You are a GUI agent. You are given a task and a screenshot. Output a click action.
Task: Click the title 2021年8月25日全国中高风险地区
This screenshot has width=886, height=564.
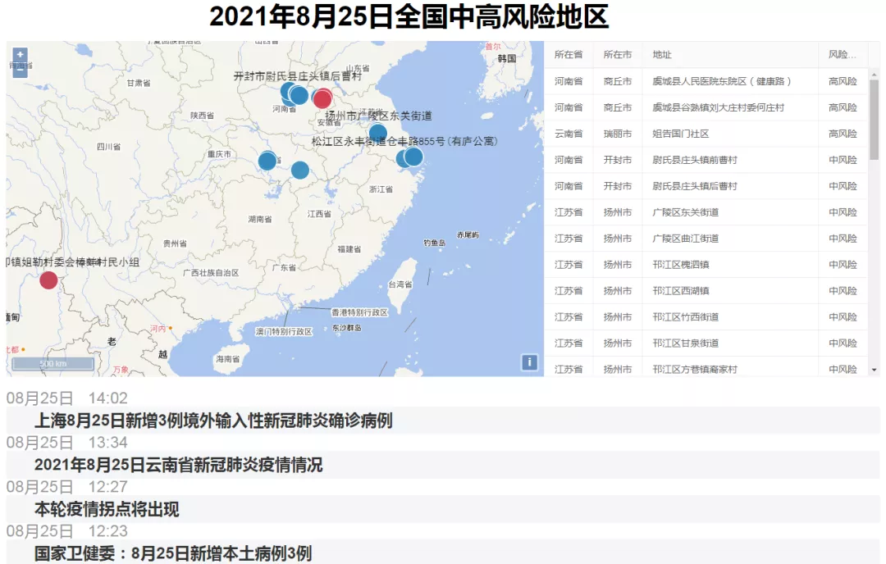pos(409,16)
